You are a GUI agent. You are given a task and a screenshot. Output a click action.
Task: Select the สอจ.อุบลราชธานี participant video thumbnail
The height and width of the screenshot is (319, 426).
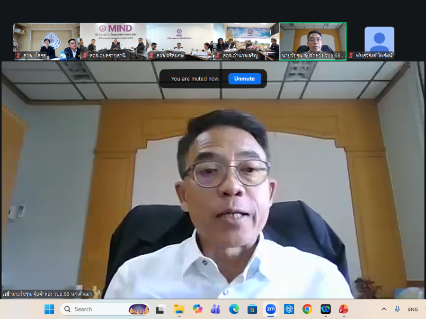point(113,42)
